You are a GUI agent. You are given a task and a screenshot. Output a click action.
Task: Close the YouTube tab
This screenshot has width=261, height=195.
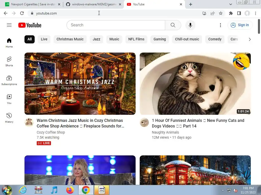[x=181, y=4]
